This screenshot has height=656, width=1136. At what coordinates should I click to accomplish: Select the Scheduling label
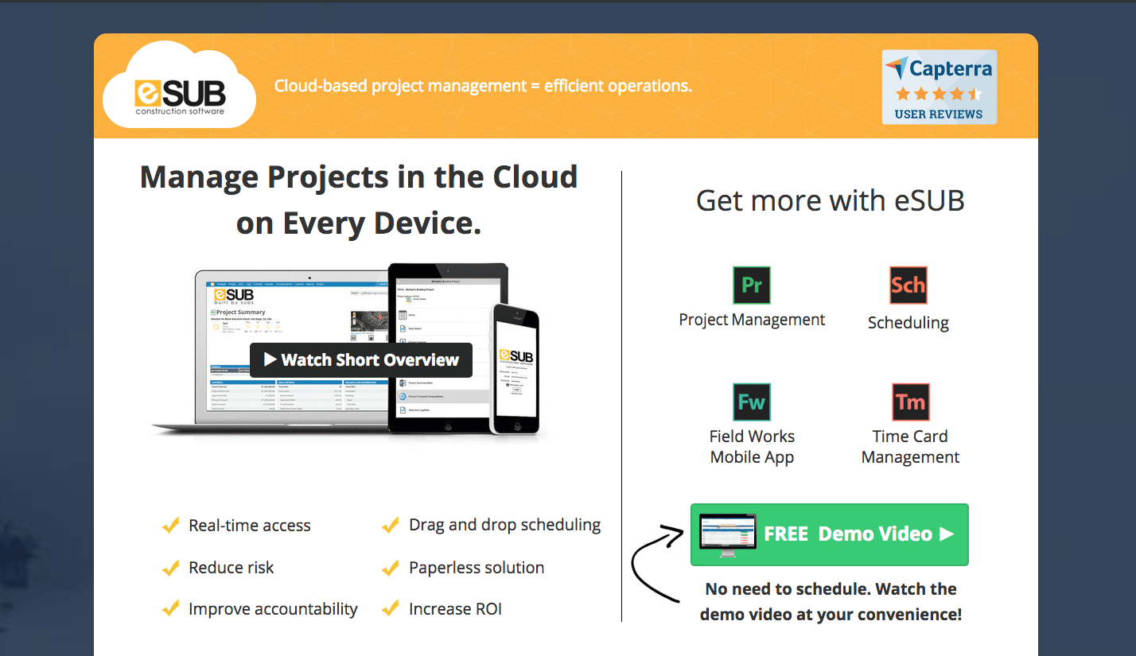tap(908, 323)
